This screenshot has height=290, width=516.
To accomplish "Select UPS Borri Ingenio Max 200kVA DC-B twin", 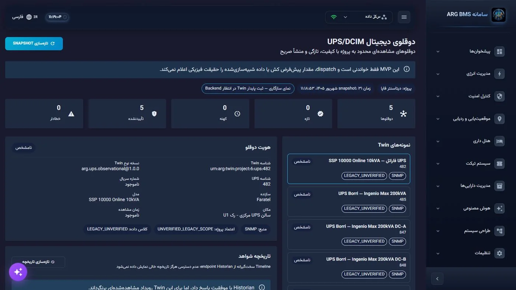I will click(x=349, y=268).
